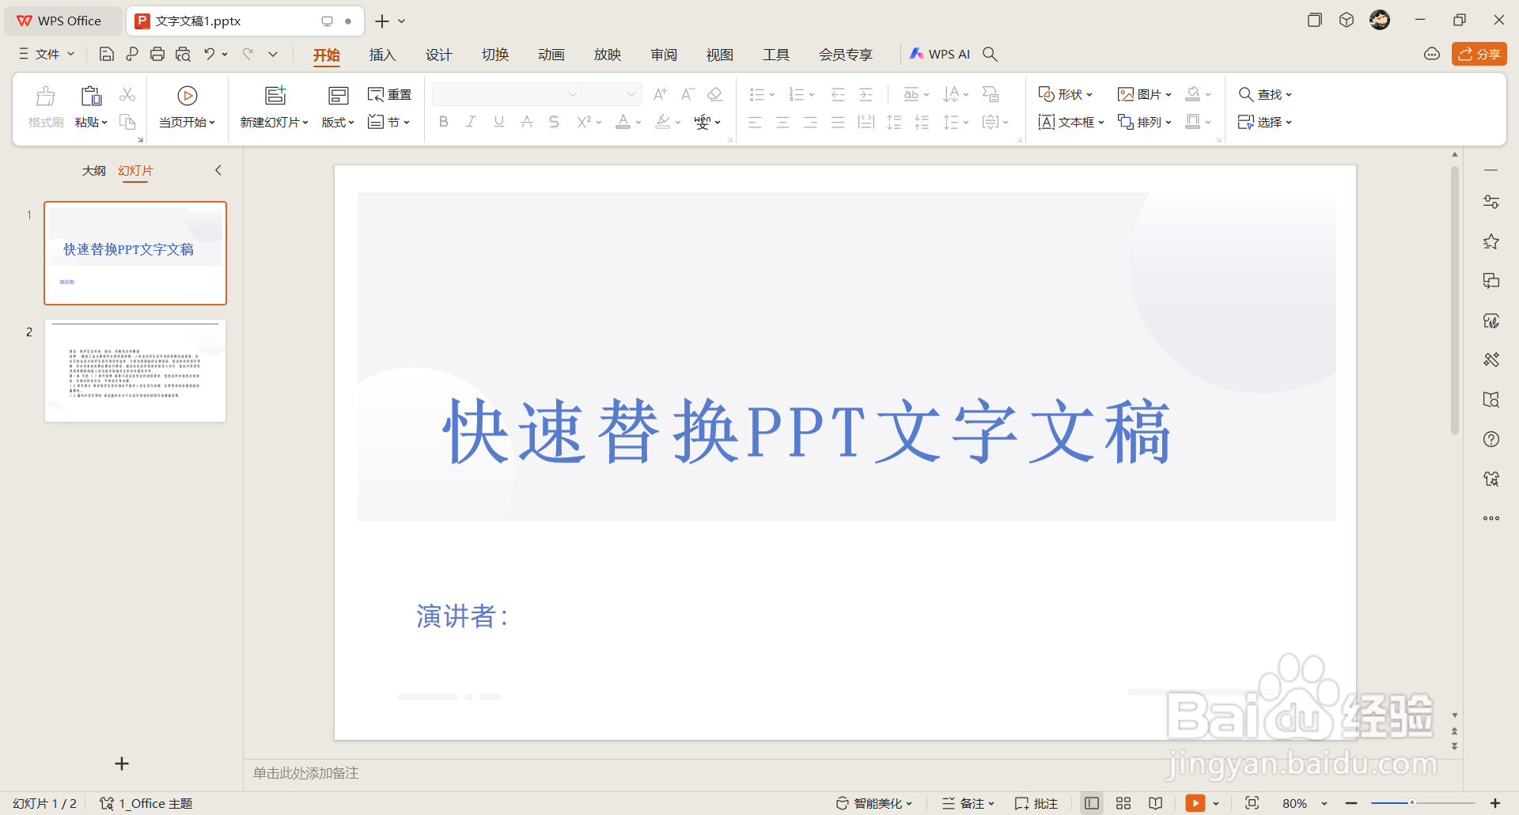Click the Increase Font Size icon
This screenshot has width=1519, height=815.
point(661,94)
